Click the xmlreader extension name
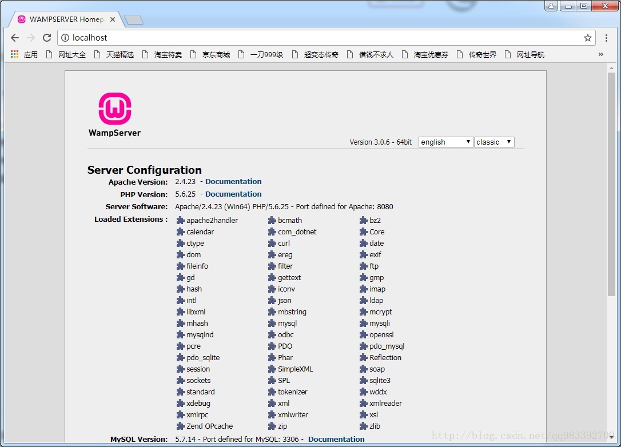The height and width of the screenshot is (447, 621). click(386, 403)
